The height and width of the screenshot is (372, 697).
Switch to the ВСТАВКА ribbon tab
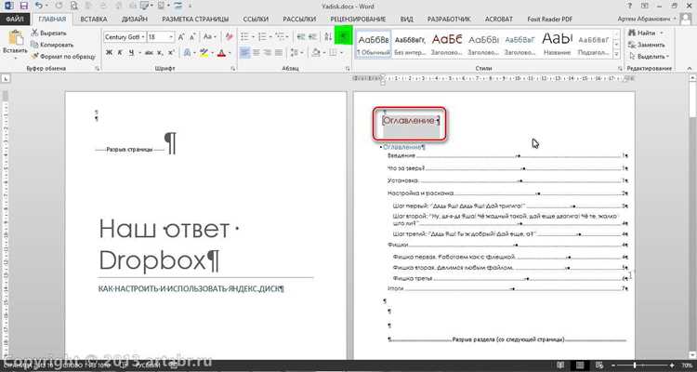tap(94, 20)
